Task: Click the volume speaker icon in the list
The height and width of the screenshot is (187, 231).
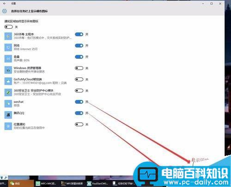Action: (8, 59)
